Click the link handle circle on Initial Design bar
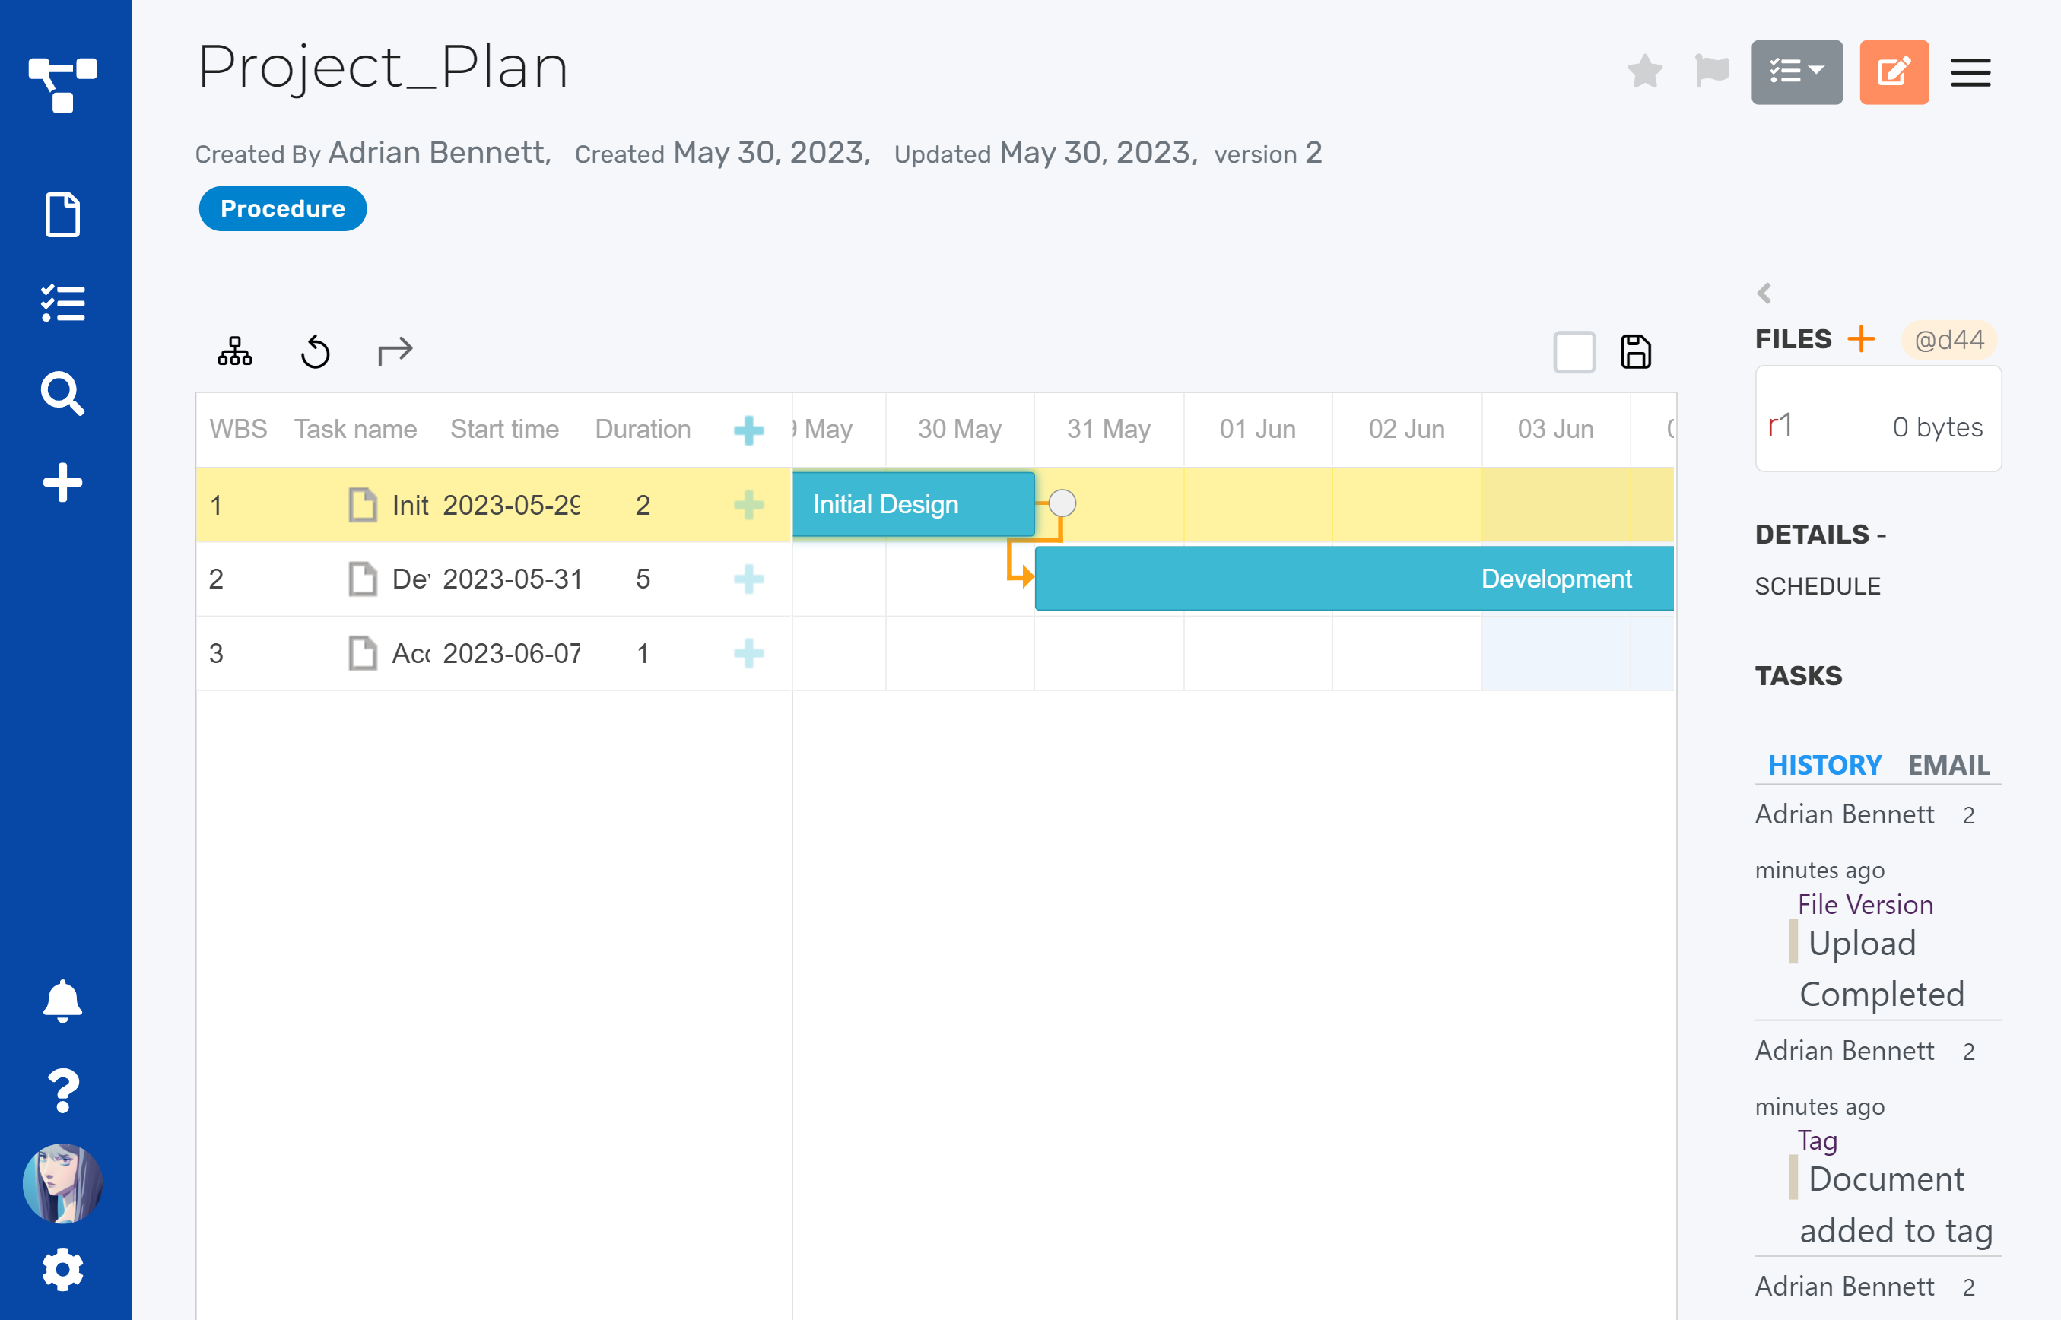 (1062, 503)
